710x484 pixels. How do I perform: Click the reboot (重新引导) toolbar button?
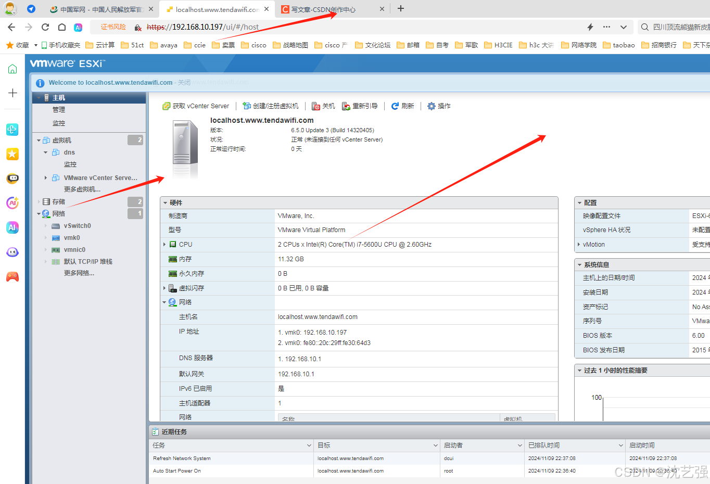coord(360,106)
